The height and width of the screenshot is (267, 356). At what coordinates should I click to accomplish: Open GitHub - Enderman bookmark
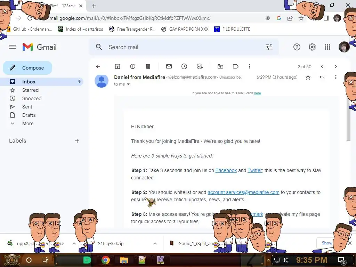30,29
